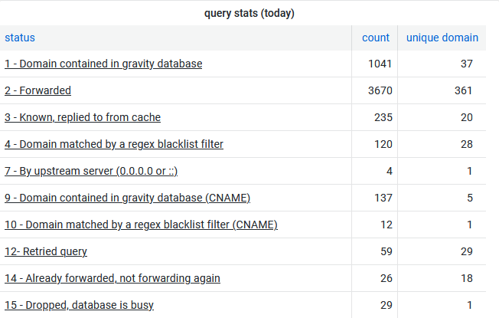Open the '12- Retried query' link

coord(46,251)
